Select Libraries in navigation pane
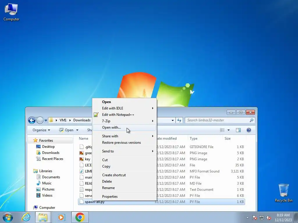Screen dimensions: 298x223 (45, 171)
